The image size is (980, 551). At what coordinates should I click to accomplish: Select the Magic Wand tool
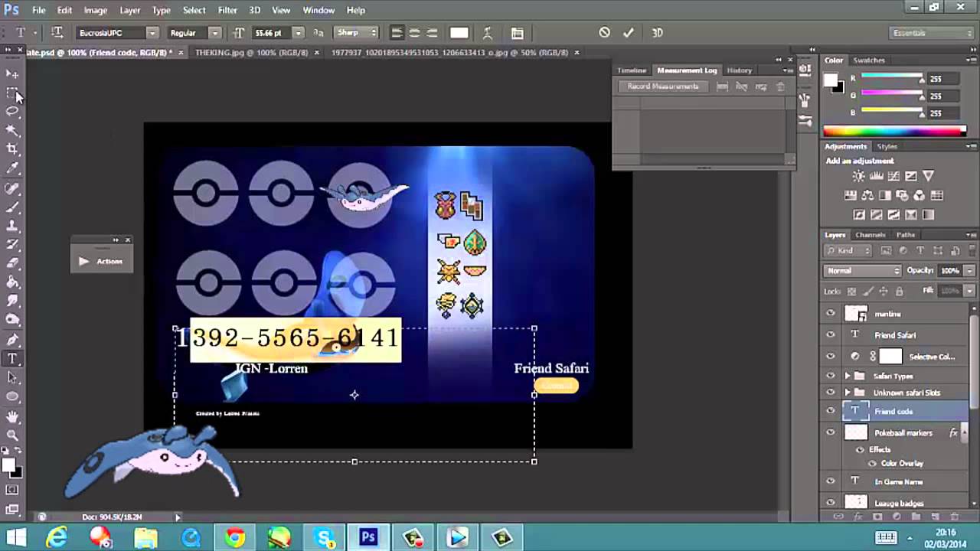12,131
